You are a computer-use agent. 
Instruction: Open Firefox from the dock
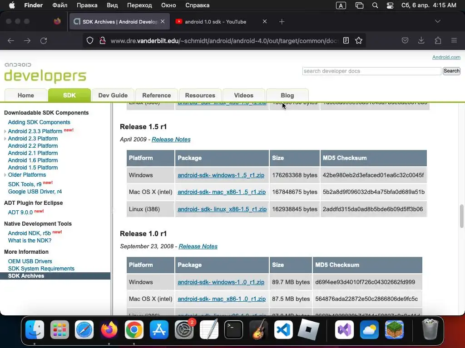(x=109, y=330)
